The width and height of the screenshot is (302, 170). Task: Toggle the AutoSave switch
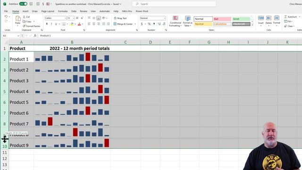23,4
